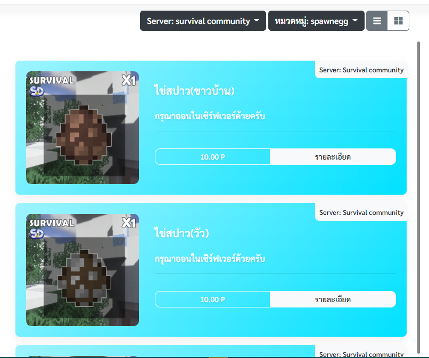Click the description text under ไข่สปาว(วัว)
The width and height of the screenshot is (429, 358).
(x=210, y=259)
